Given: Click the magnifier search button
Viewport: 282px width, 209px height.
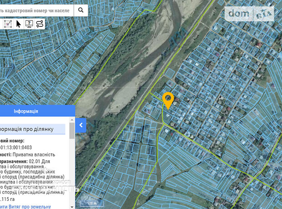Looking at the screenshot, I should tap(81, 10).
